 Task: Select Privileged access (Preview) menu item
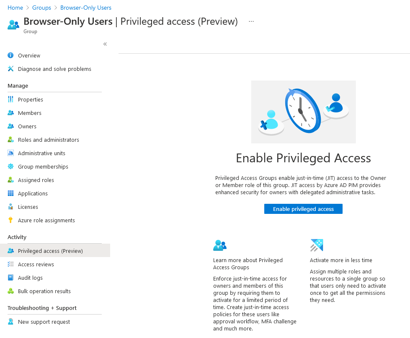[x=55, y=251]
